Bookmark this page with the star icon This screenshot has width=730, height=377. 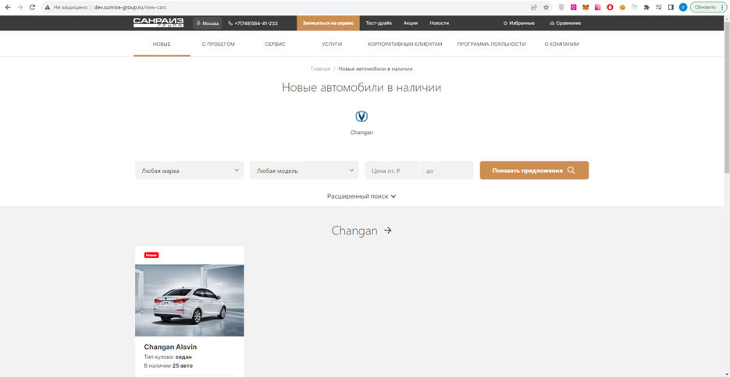[x=546, y=8]
